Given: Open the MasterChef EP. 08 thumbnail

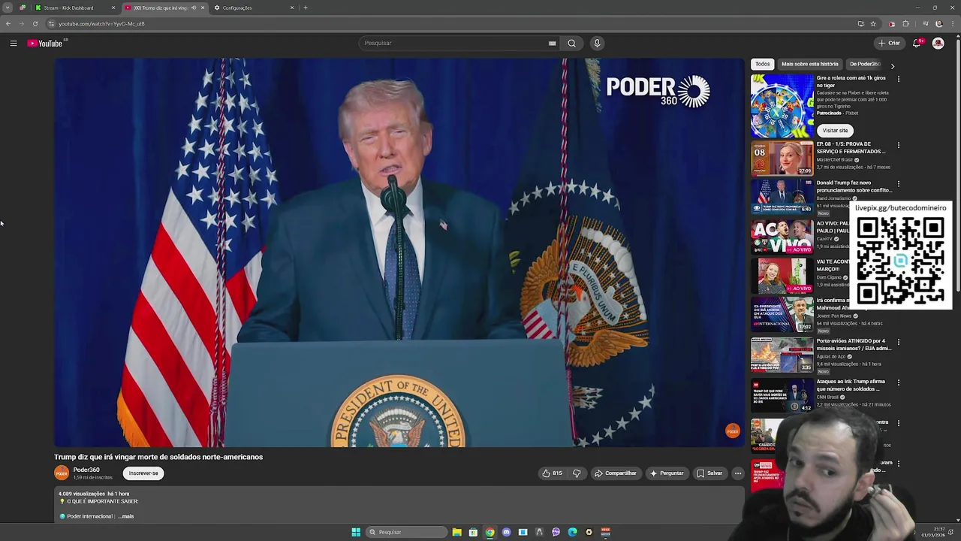Looking at the screenshot, I should [x=782, y=158].
